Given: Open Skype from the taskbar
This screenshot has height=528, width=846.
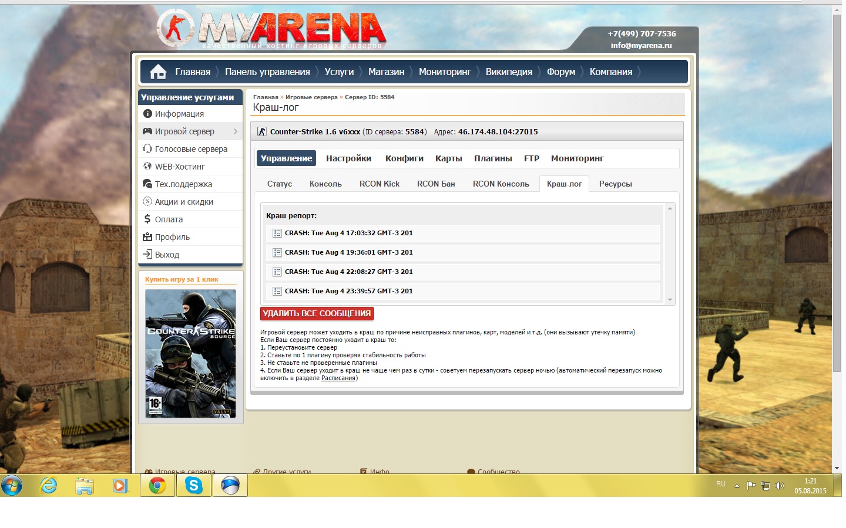Looking at the screenshot, I should (193, 486).
